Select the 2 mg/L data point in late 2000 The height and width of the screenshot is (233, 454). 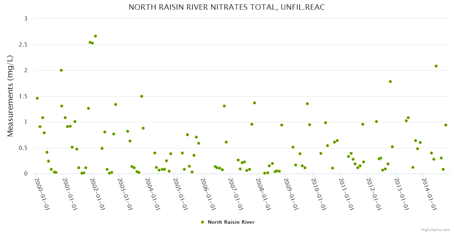tap(61, 70)
